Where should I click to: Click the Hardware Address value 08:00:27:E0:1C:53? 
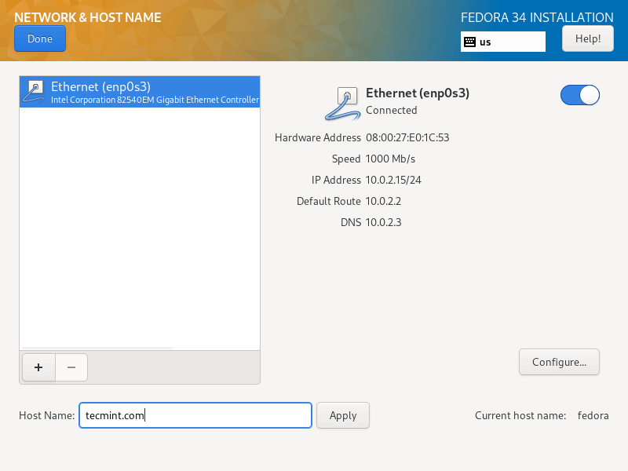pos(407,138)
